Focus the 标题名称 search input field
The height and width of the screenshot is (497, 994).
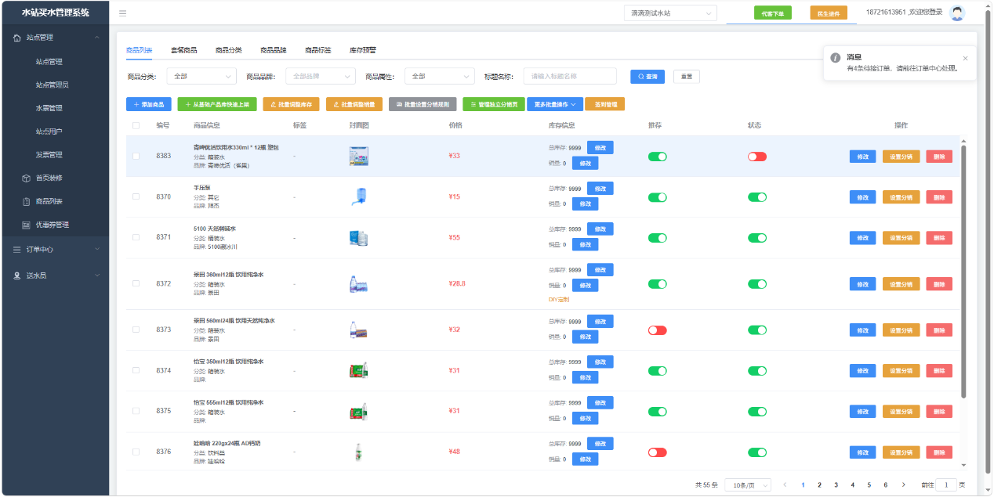(570, 77)
